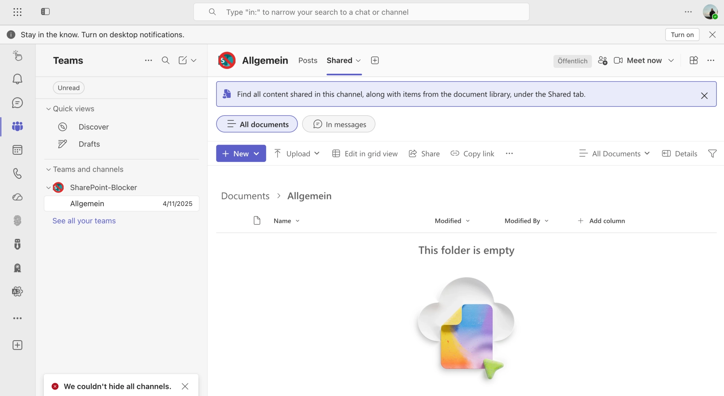Open the Calendar icon in rail
The height and width of the screenshot is (396, 724).
17,150
